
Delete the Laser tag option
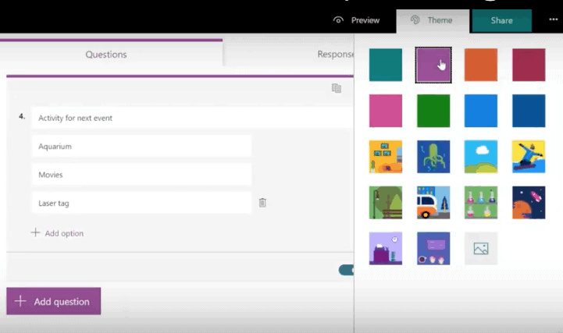262,203
